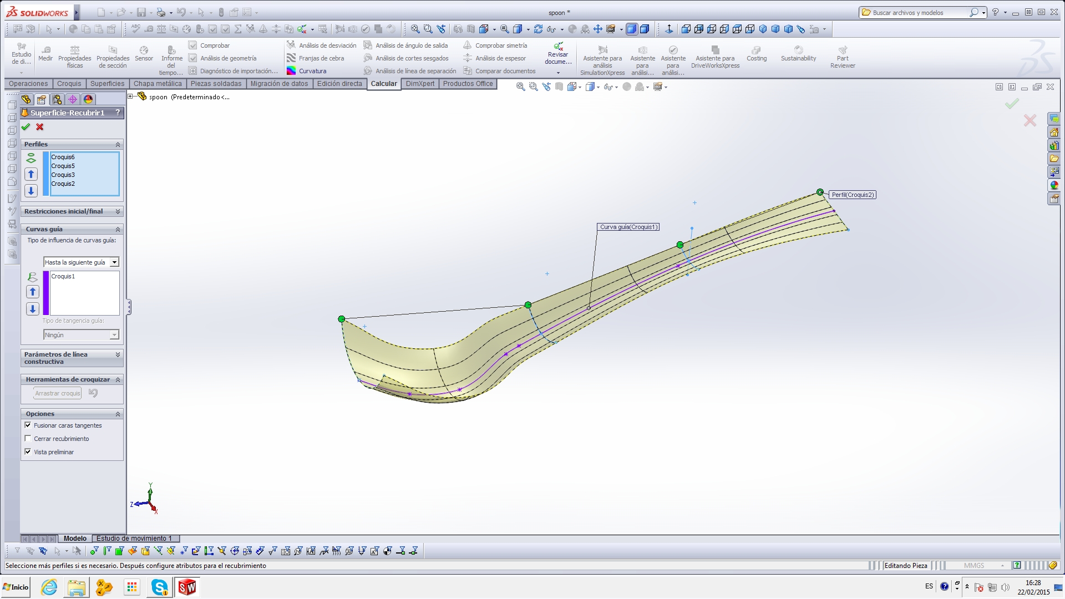Open Análisis de ángulo de salida
The width and height of the screenshot is (1065, 599).
pos(411,45)
